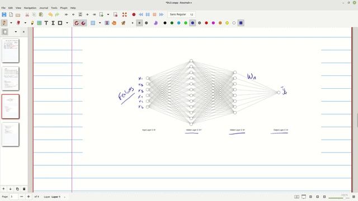Image resolution: width=358 pixels, height=201 pixels.
Task: Open the fourth page thumbnail
Action: [11, 134]
